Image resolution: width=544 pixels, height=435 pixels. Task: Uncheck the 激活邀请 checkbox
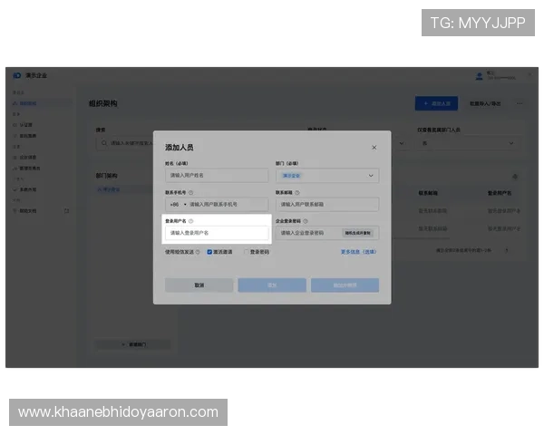(x=209, y=252)
